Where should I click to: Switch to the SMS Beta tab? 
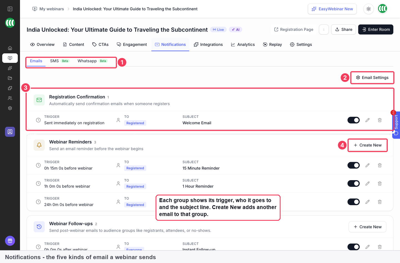pyautogui.click(x=60, y=61)
